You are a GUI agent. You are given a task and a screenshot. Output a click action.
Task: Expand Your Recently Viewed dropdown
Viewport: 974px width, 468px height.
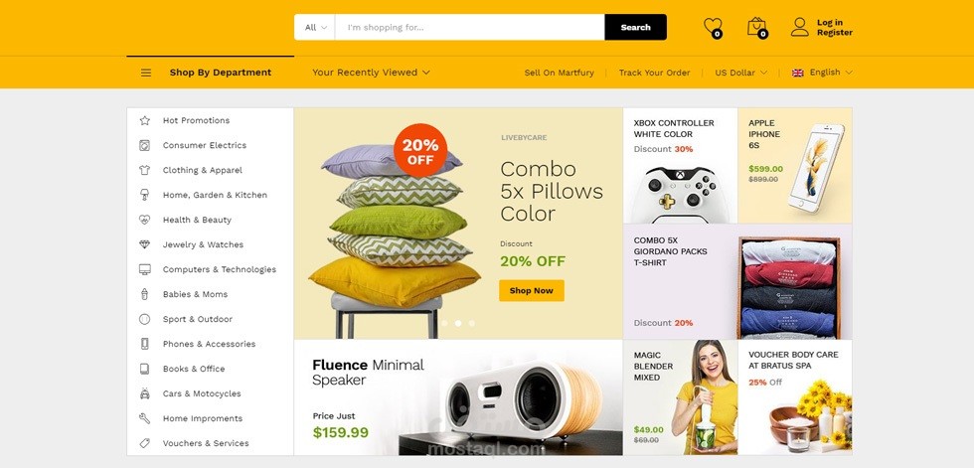[371, 73]
